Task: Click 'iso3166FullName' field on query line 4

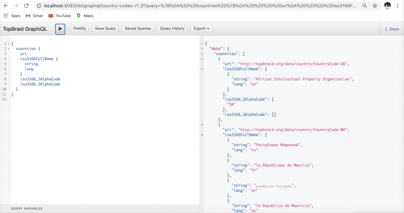Action: [37, 59]
